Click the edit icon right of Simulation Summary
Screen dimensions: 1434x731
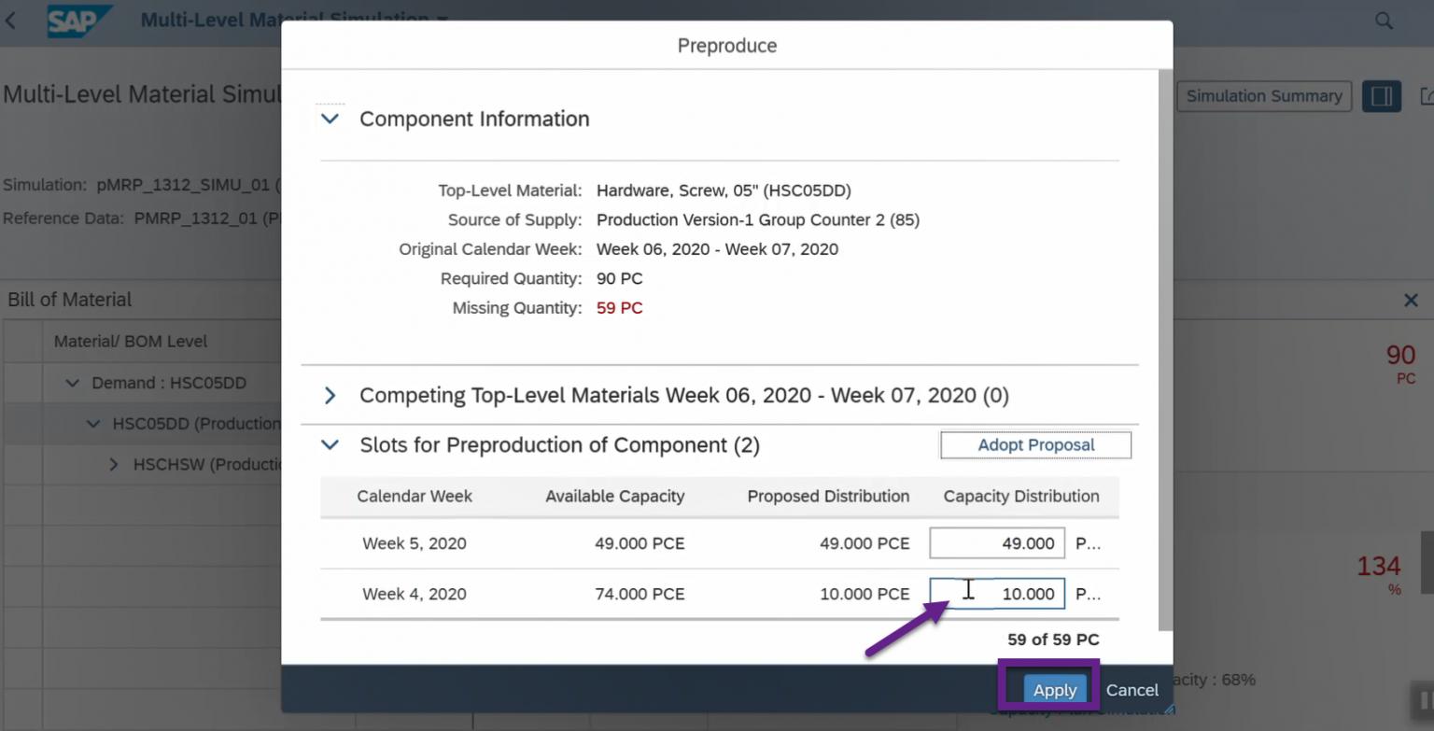1427,95
